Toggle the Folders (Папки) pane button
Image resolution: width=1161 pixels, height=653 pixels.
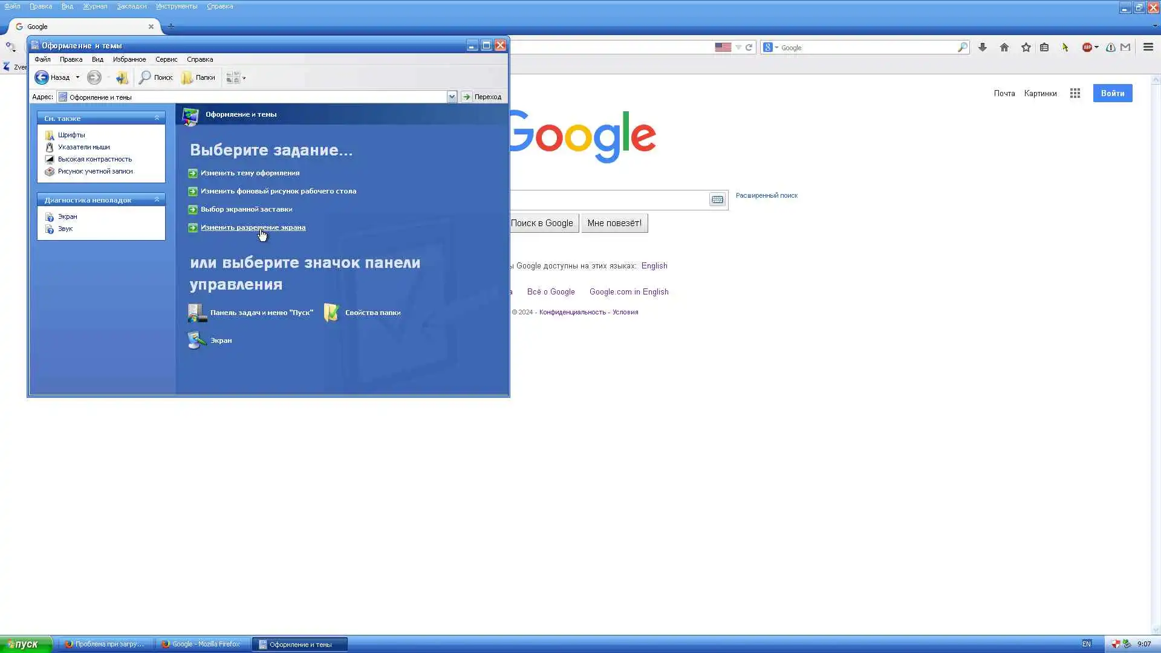198,77
